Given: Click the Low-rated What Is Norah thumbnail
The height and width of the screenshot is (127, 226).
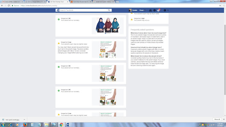Looking at the screenshot, I should pos(108,49).
